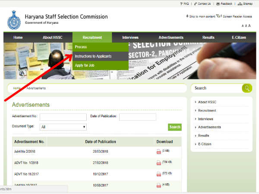Screen dimensions: 259x194
Task: Open FAQ link in top bar
Action: 184,3
